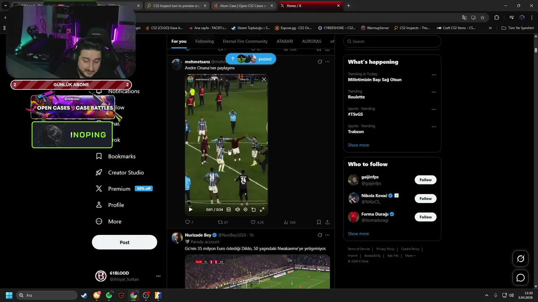
Task: Follow Nikola Kovač
Action: (x=425, y=198)
